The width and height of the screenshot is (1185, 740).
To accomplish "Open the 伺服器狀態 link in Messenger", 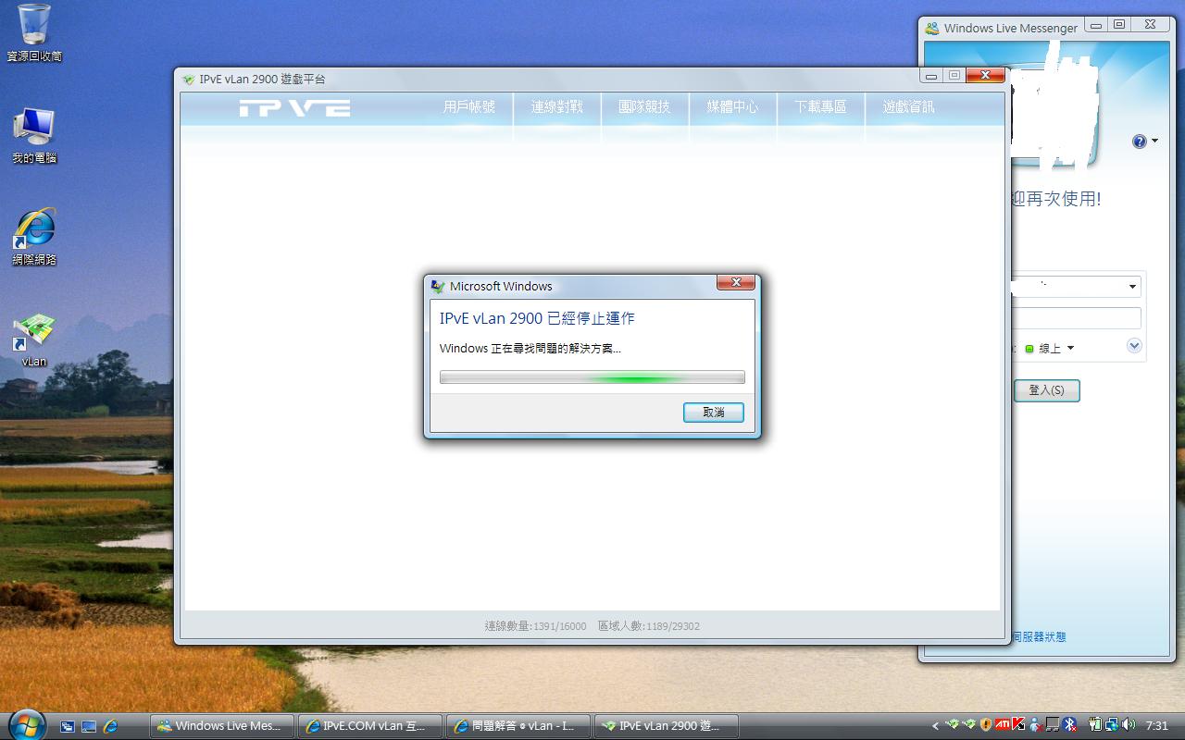I will [1039, 637].
